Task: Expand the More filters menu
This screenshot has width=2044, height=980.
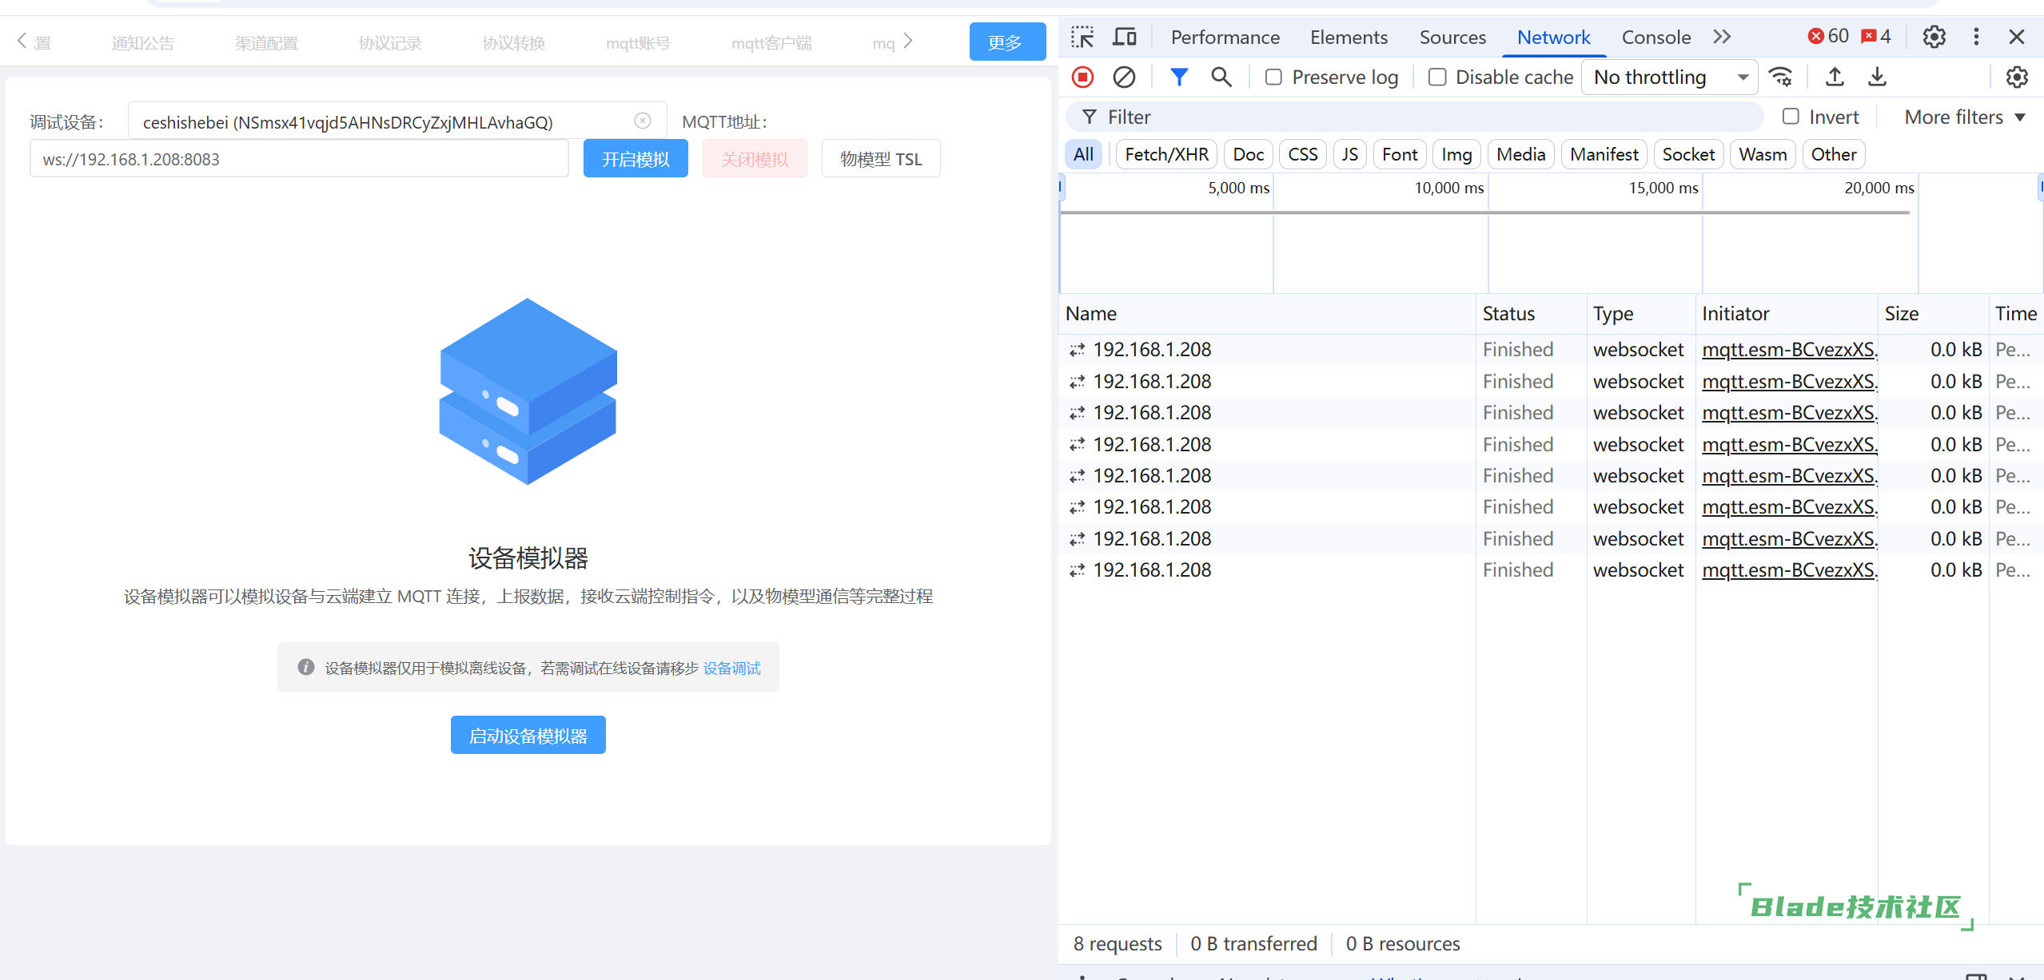Action: (1964, 117)
